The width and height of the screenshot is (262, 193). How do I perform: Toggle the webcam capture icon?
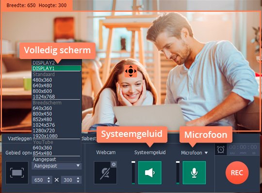pos(105,173)
